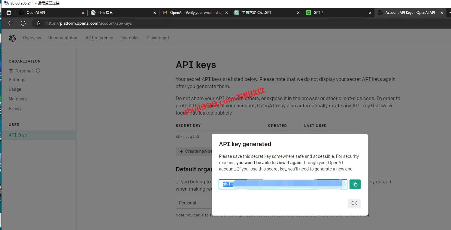Copy the generated API key
The height and width of the screenshot is (230, 451).
pyautogui.click(x=355, y=184)
